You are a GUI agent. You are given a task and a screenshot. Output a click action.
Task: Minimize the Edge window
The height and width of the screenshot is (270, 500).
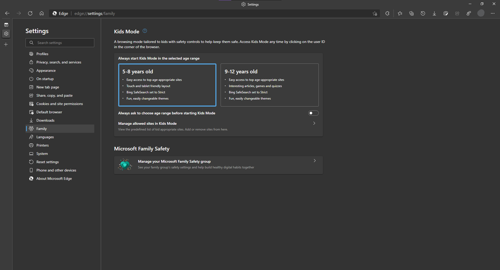(469, 4)
